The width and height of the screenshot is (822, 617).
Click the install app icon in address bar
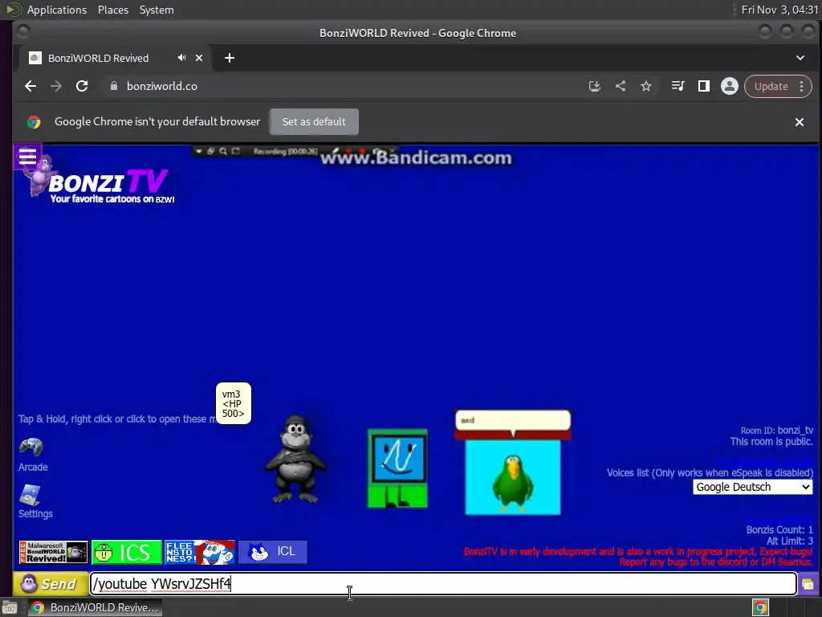click(x=595, y=86)
